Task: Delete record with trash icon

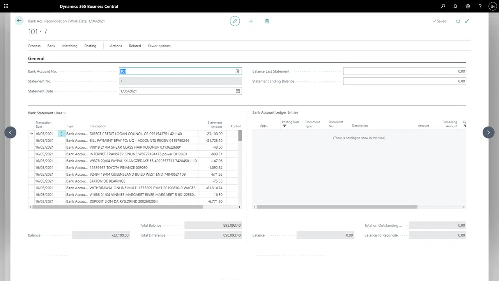Action: point(267,21)
